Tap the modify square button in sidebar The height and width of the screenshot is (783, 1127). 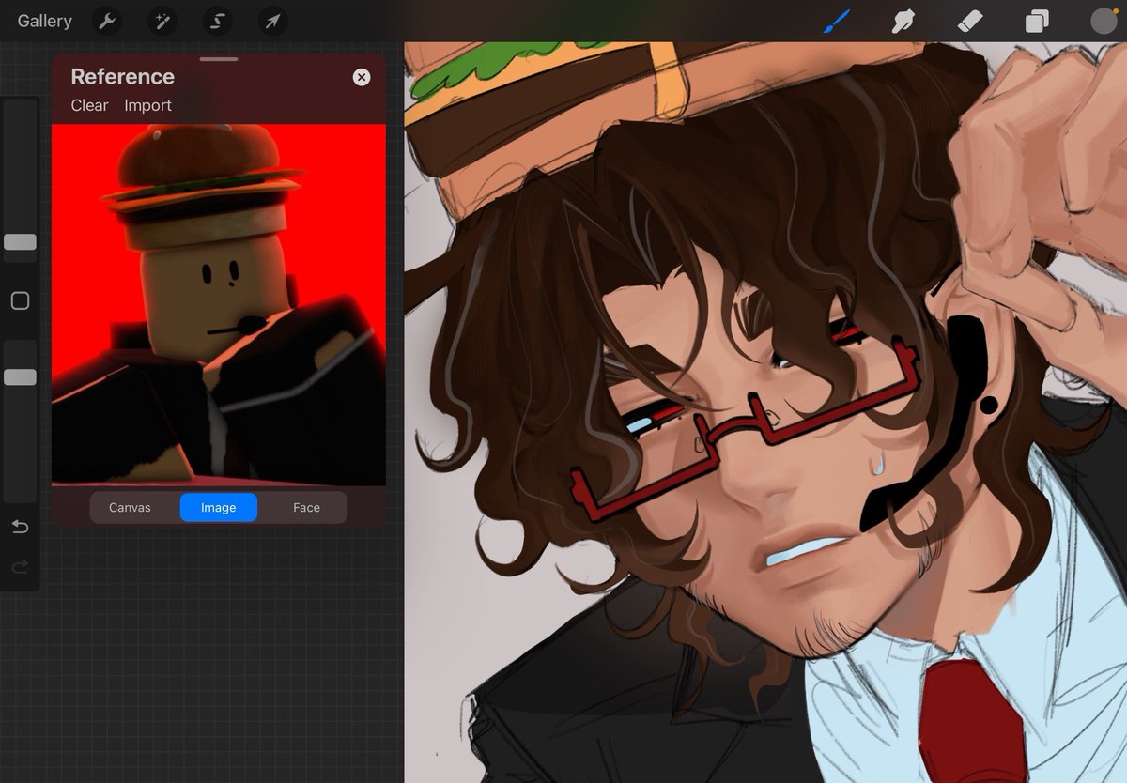20,300
